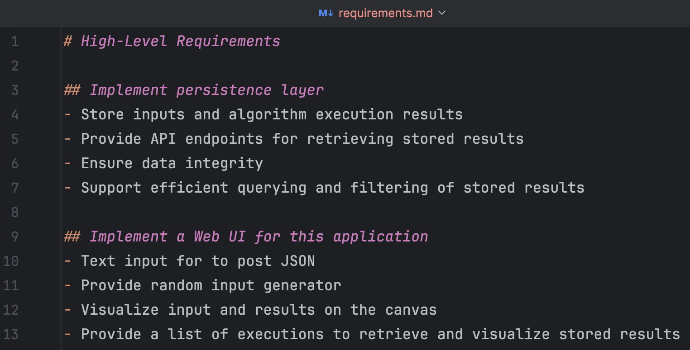The width and height of the screenshot is (690, 350).
Task: Click line number 8 in the gutter
Action: click(x=15, y=212)
